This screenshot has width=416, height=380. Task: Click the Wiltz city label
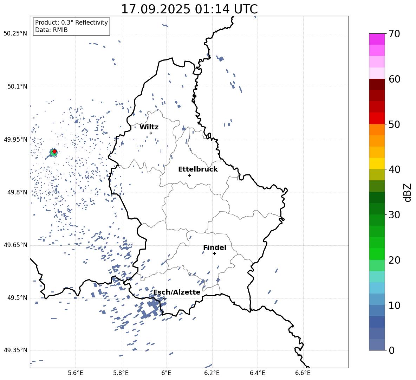149,127
